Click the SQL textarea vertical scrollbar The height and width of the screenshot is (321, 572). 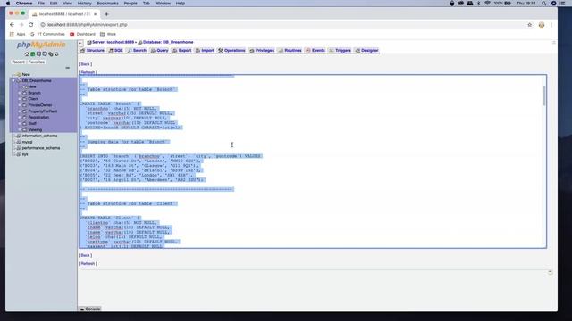(544, 95)
